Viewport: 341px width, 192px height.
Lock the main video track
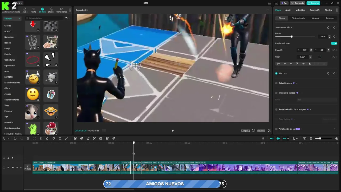pos(8,167)
